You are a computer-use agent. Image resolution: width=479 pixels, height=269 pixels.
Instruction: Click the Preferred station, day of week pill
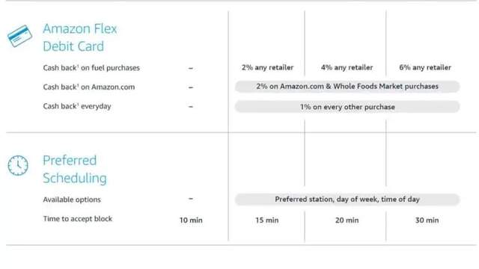pos(347,200)
